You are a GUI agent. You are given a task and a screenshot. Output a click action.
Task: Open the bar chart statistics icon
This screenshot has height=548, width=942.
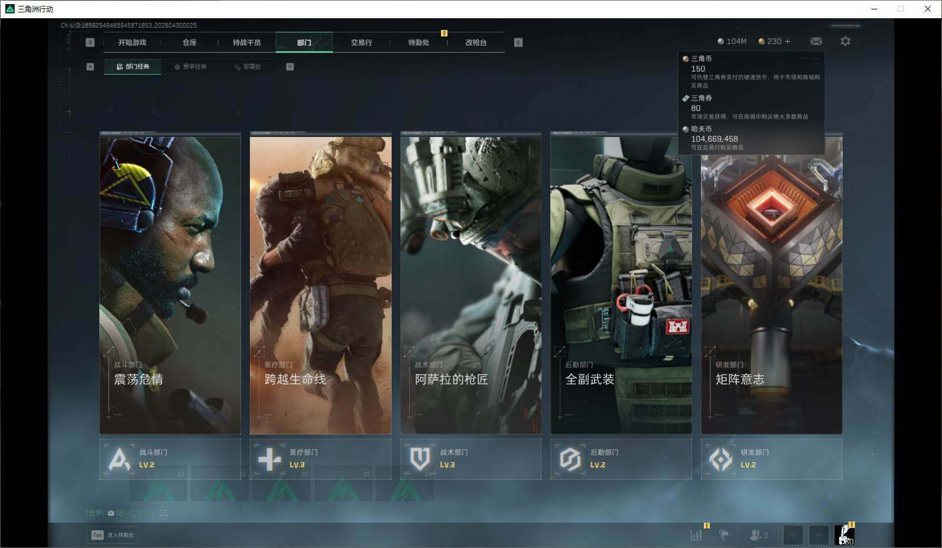point(696,535)
